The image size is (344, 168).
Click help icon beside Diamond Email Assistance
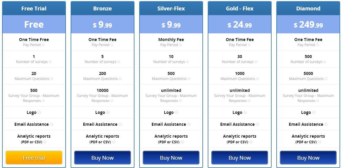326,125
